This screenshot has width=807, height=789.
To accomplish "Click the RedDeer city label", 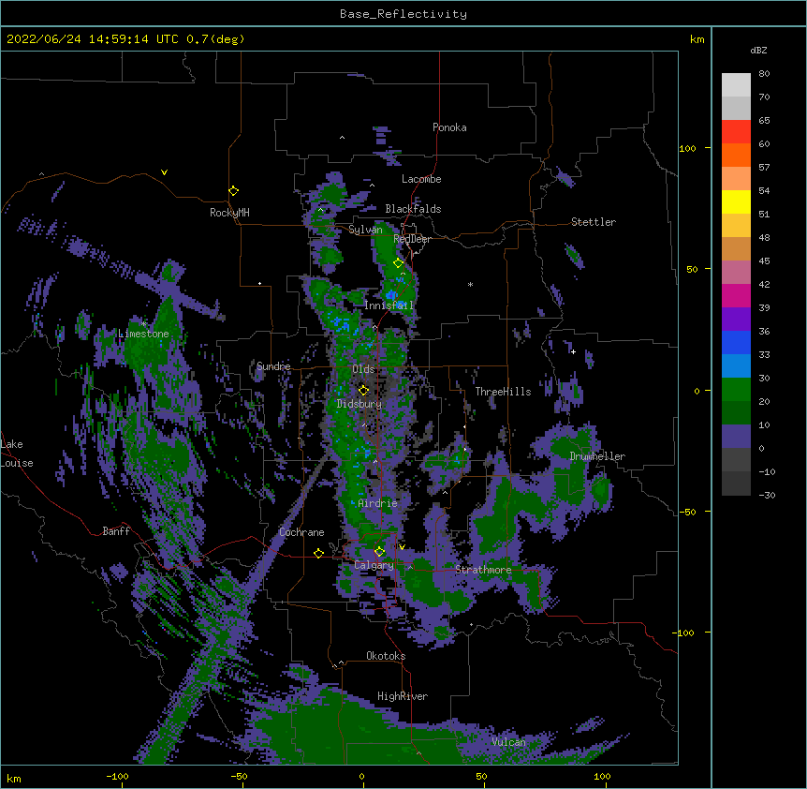I will point(412,239).
